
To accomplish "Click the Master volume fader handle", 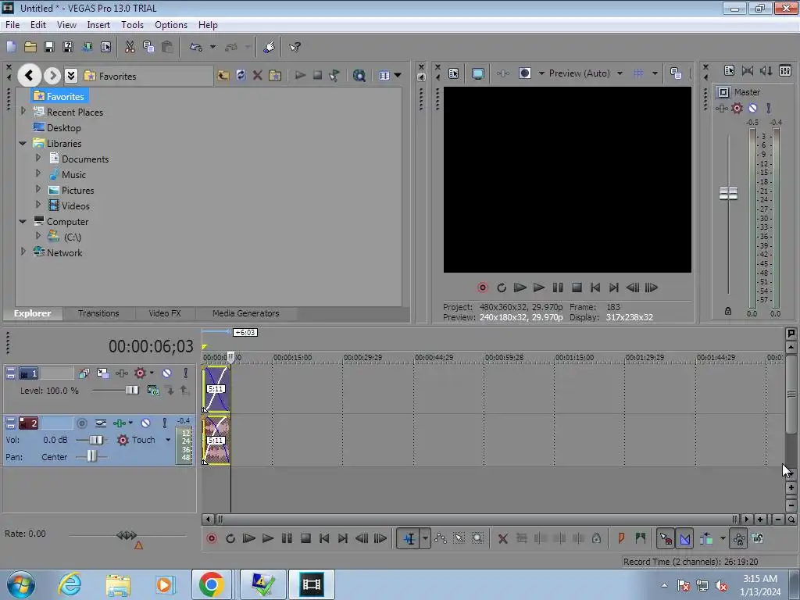I will (728, 194).
